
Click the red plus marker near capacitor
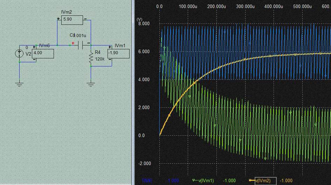point(73,43)
